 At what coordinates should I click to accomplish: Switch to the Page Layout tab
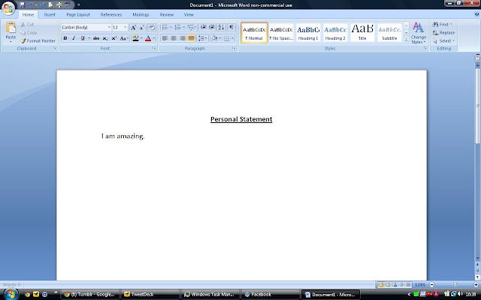78,15
